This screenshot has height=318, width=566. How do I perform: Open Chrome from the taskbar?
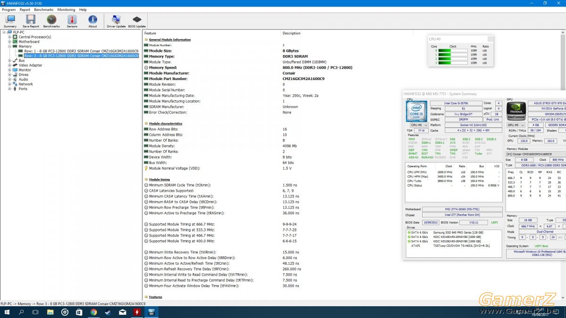[93, 312]
